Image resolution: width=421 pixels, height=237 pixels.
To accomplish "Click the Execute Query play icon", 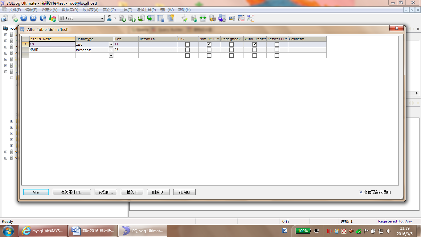I will tap(24, 18).
